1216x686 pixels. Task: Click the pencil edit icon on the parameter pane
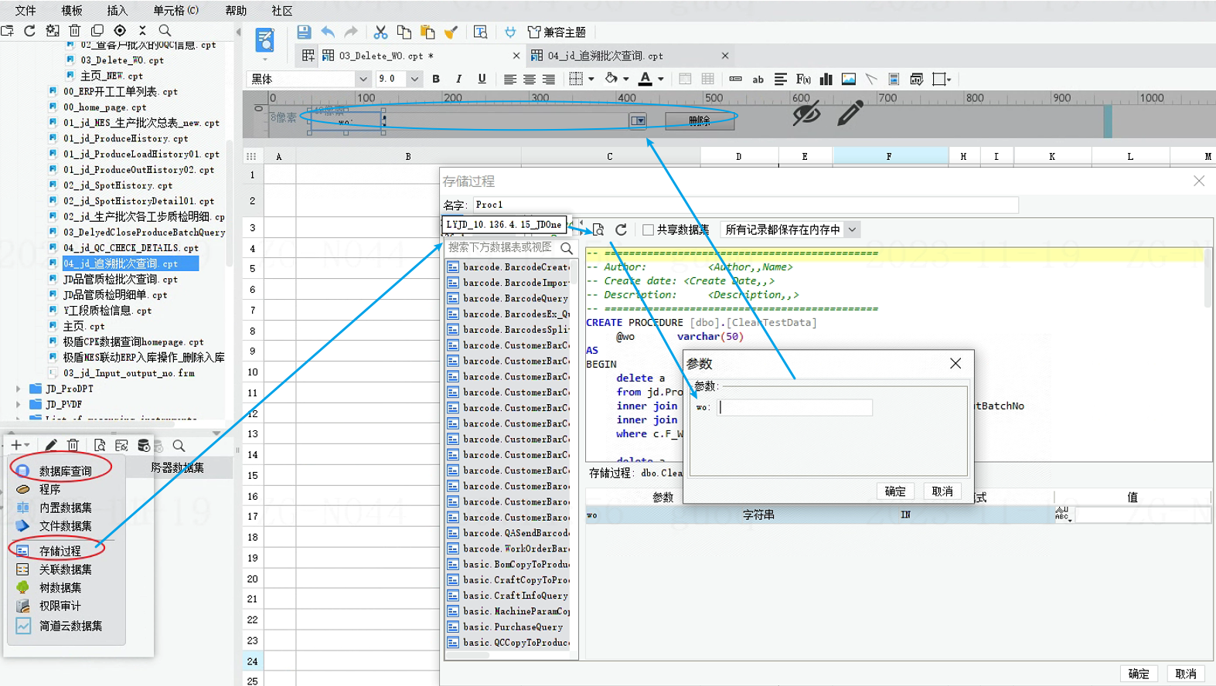[x=850, y=113]
